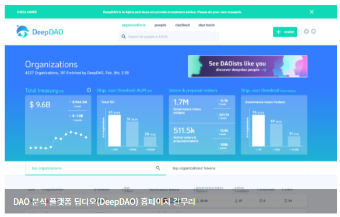Open the See DAOists like you banner
Viewport: 340px width, 217px height.
tap(248, 66)
